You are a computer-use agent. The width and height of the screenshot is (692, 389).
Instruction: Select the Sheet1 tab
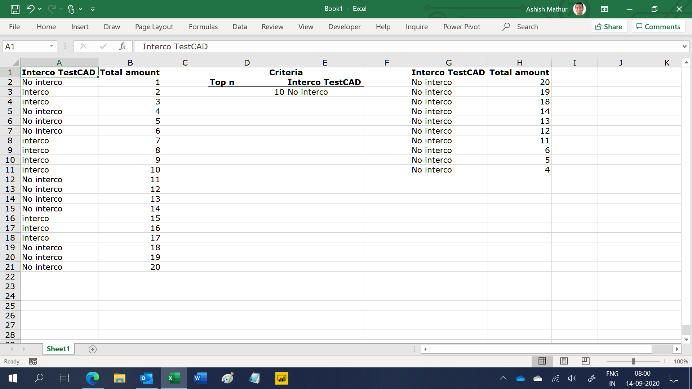click(x=58, y=349)
